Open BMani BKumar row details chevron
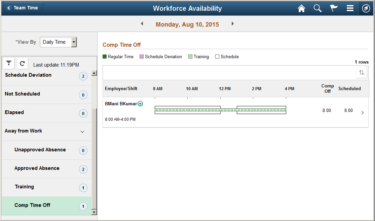Viewport: 375px width, 221px height. click(363, 113)
